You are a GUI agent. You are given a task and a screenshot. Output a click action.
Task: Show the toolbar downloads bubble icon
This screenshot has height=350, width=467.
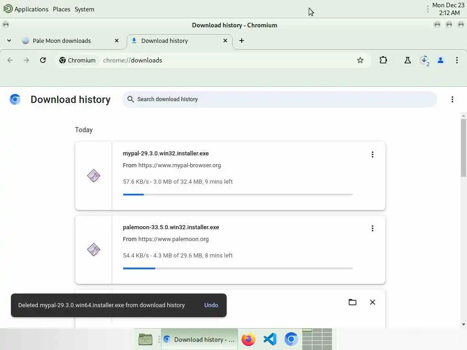pos(424,61)
